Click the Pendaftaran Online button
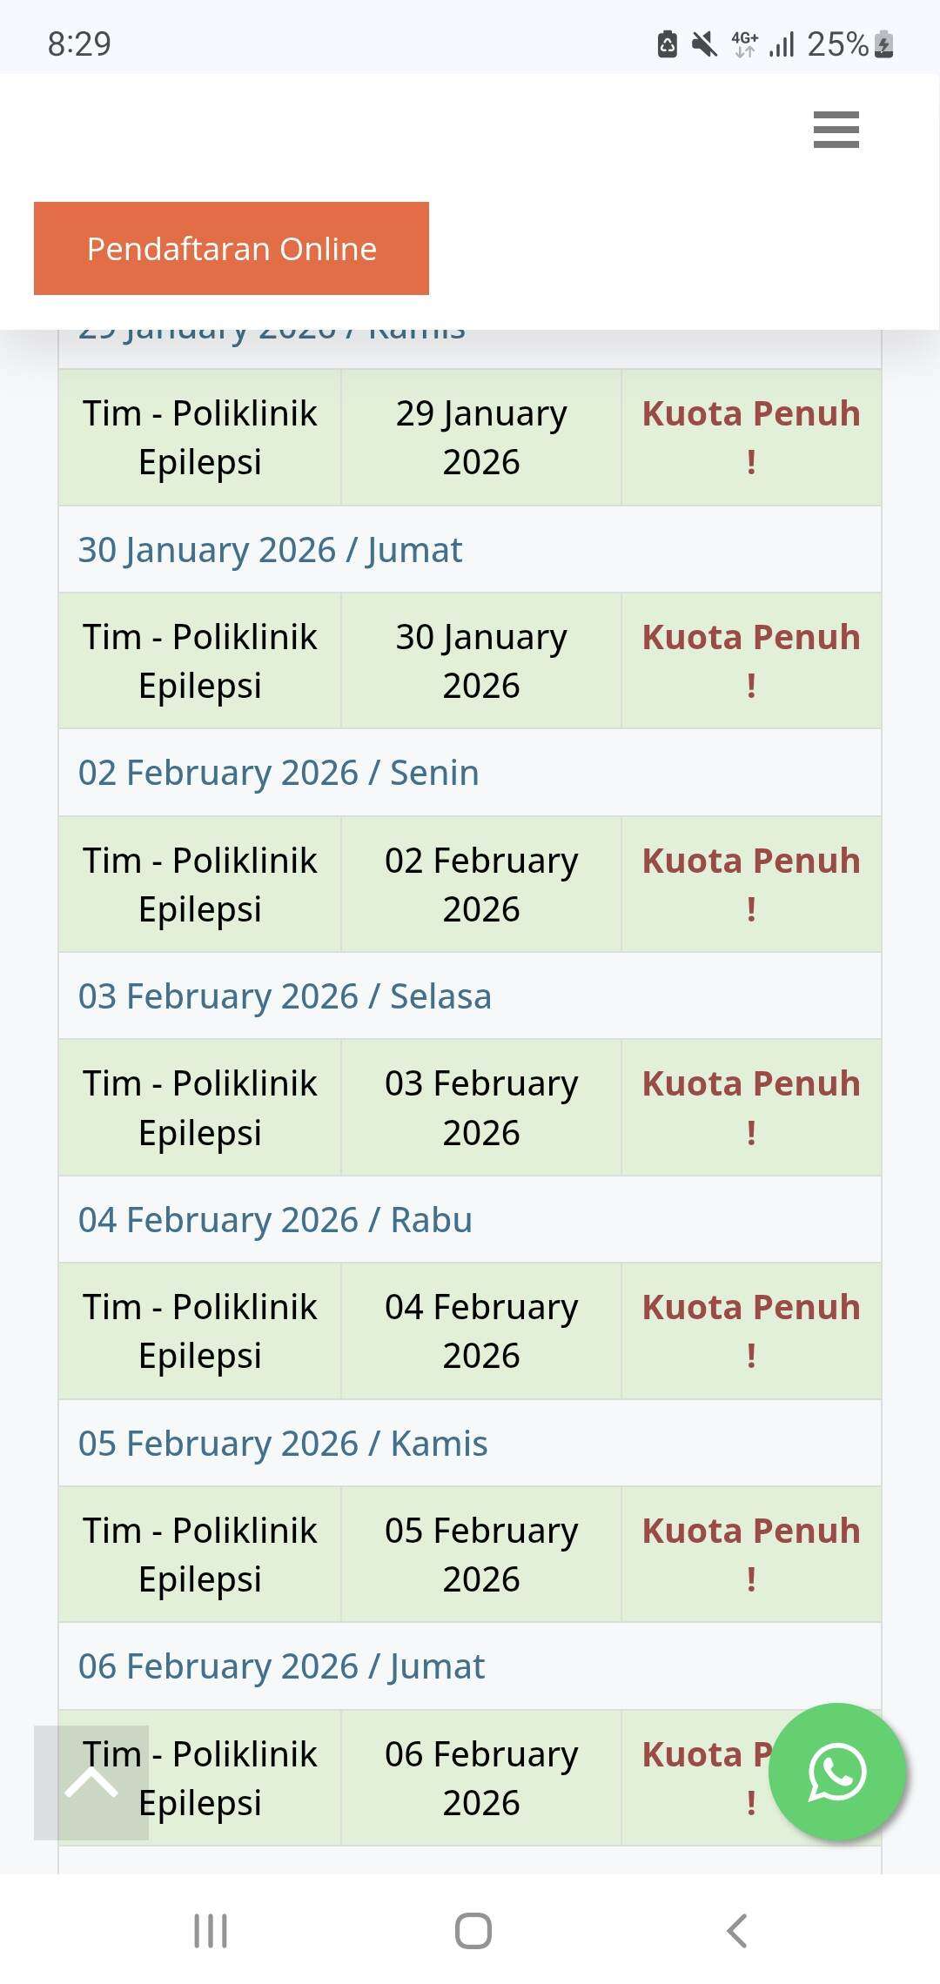Screen dimensions: 940x1984 click(x=232, y=249)
